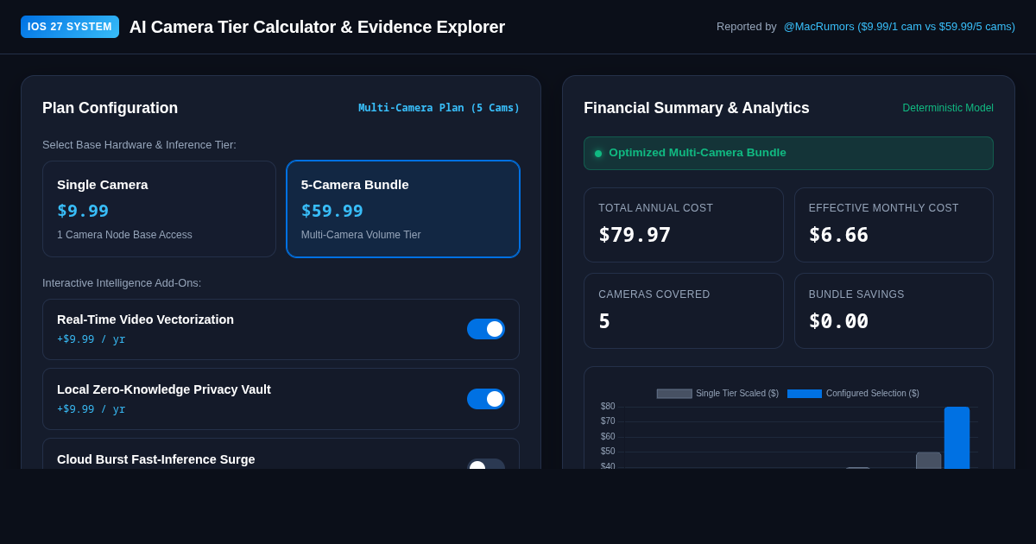Click the Deterministic Model label
This screenshot has width=1036, height=544.
948,108
